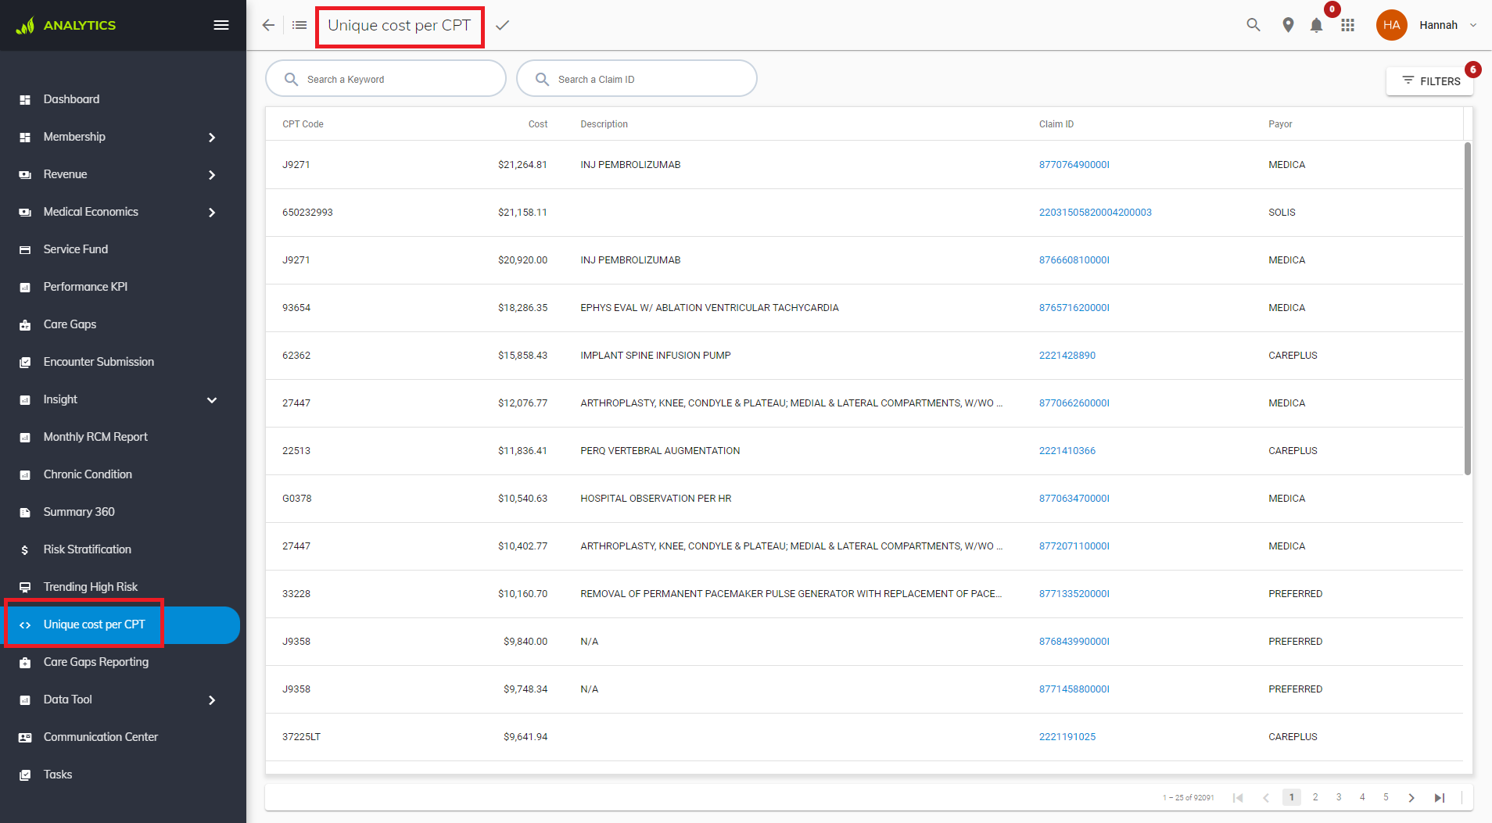This screenshot has height=823, width=1492.
Task: Open claim 876660810000I
Action: pyautogui.click(x=1074, y=260)
